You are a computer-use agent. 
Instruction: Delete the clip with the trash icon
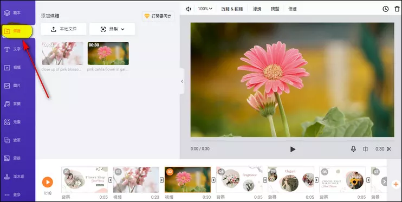(397, 9)
